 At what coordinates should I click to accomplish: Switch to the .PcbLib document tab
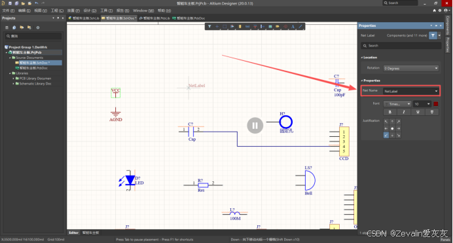click(x=154, y=18)
